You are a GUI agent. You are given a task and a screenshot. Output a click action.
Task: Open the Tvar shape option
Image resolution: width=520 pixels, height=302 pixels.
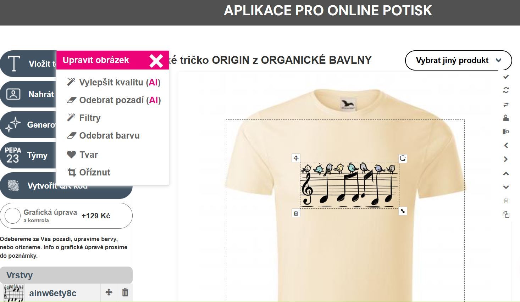(82, 155)
